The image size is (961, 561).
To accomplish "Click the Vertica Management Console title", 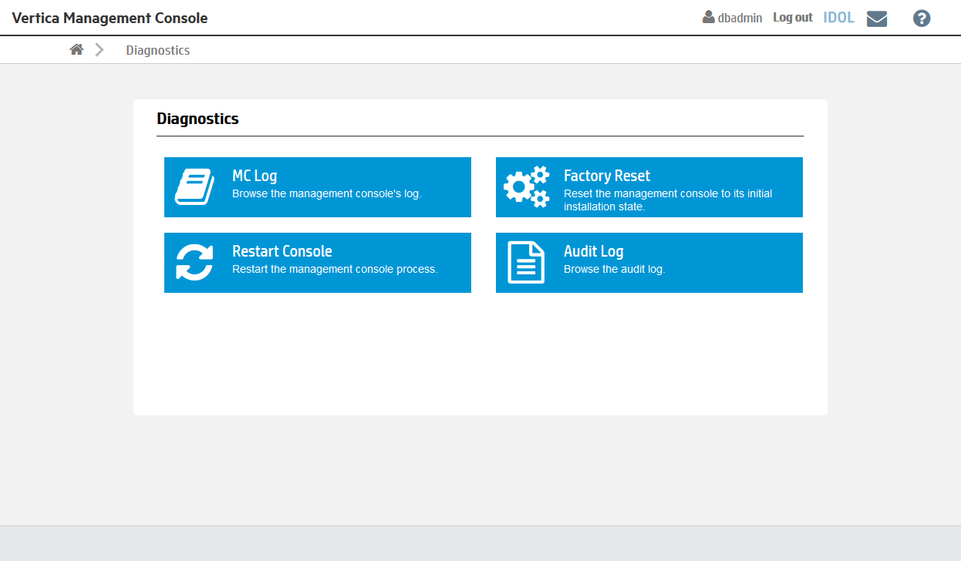I will pyautogui.click(x=110, y=18).
